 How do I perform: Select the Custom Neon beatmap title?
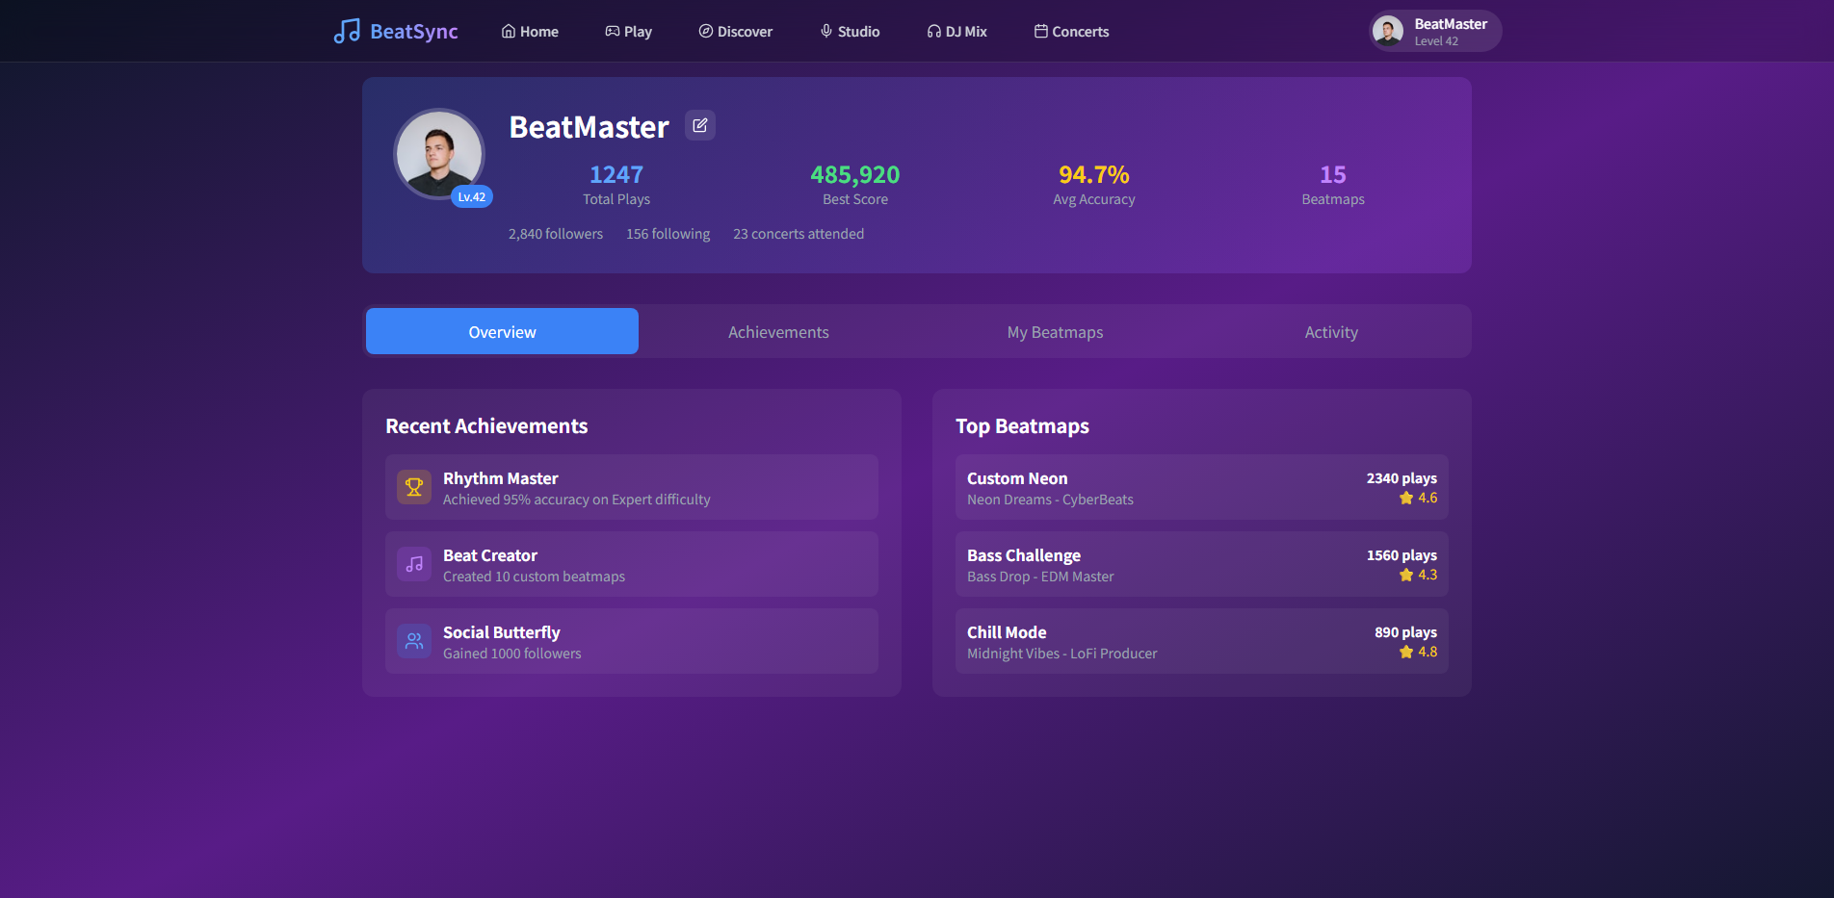click(x=1017, y=478)
